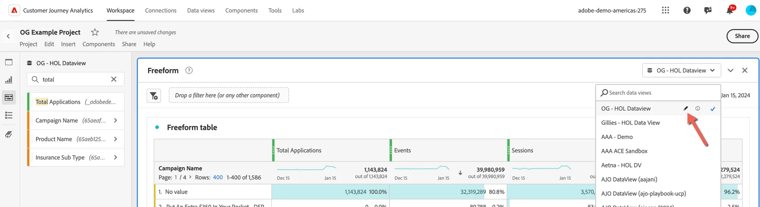Open the feedback chat icon

(x=708, y=10)
